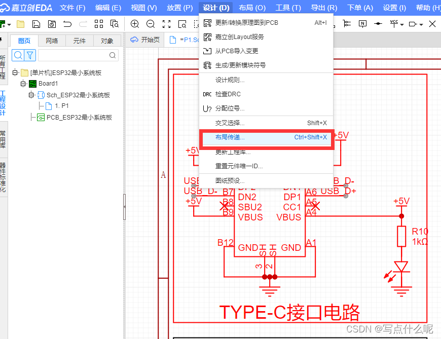Choose 交叉选择... menu entry

(266, 123)
